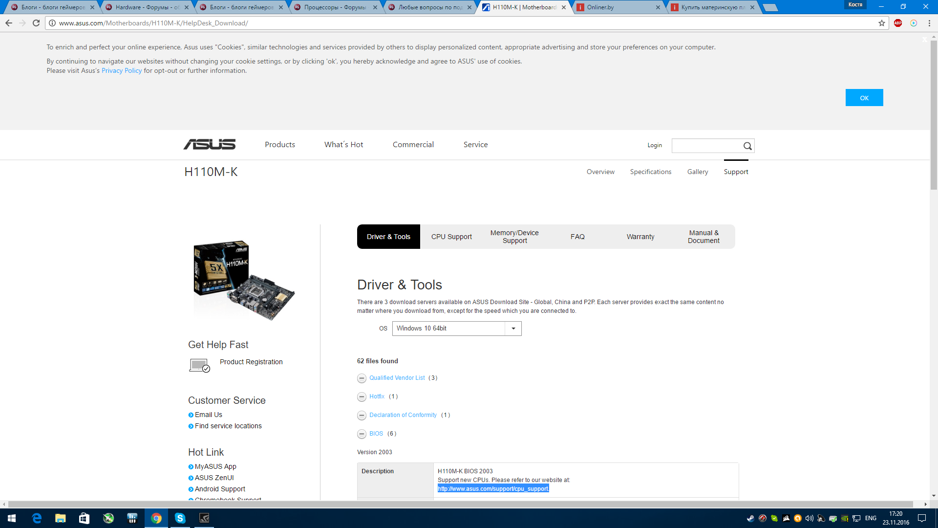
Task: Click the horizontal page scrollbar
Action: 461,504
